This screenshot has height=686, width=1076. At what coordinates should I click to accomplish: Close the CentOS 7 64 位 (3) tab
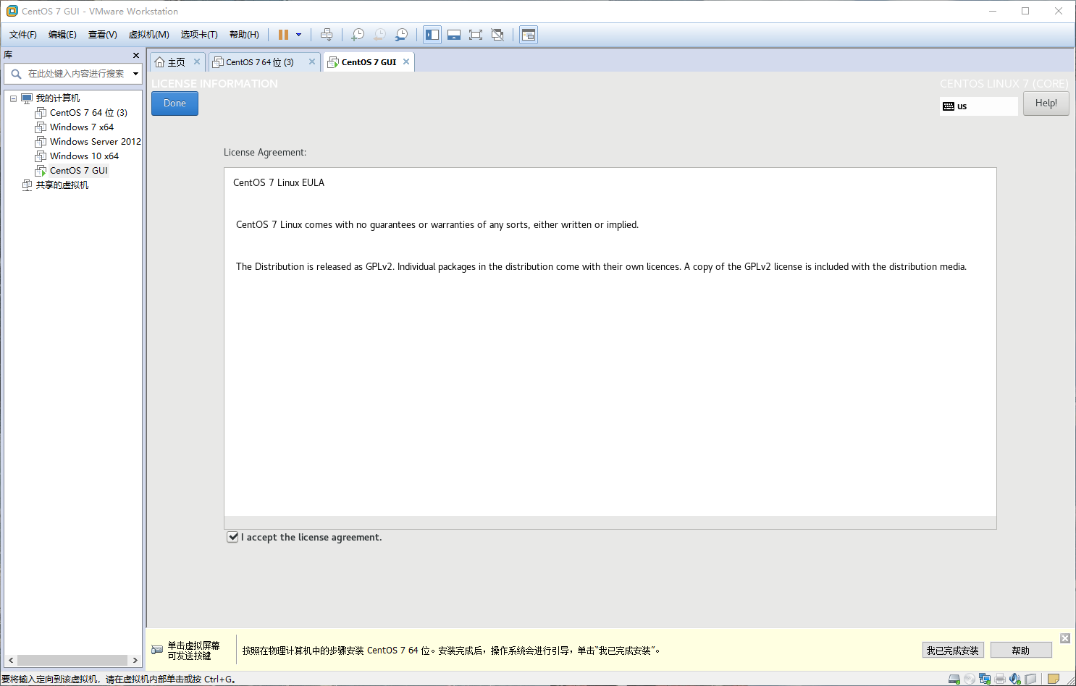pos(312,62)
